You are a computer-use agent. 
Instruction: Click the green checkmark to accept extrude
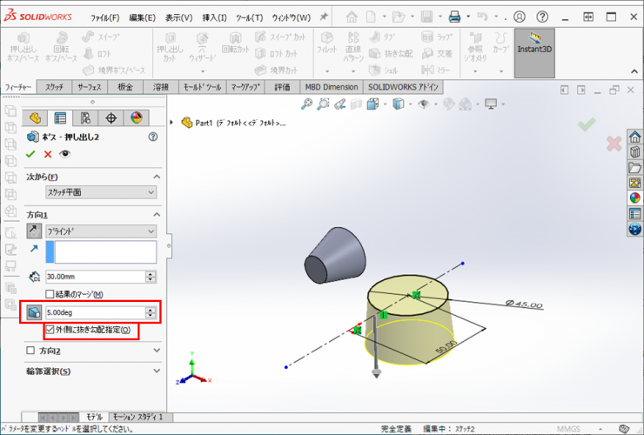31,154
